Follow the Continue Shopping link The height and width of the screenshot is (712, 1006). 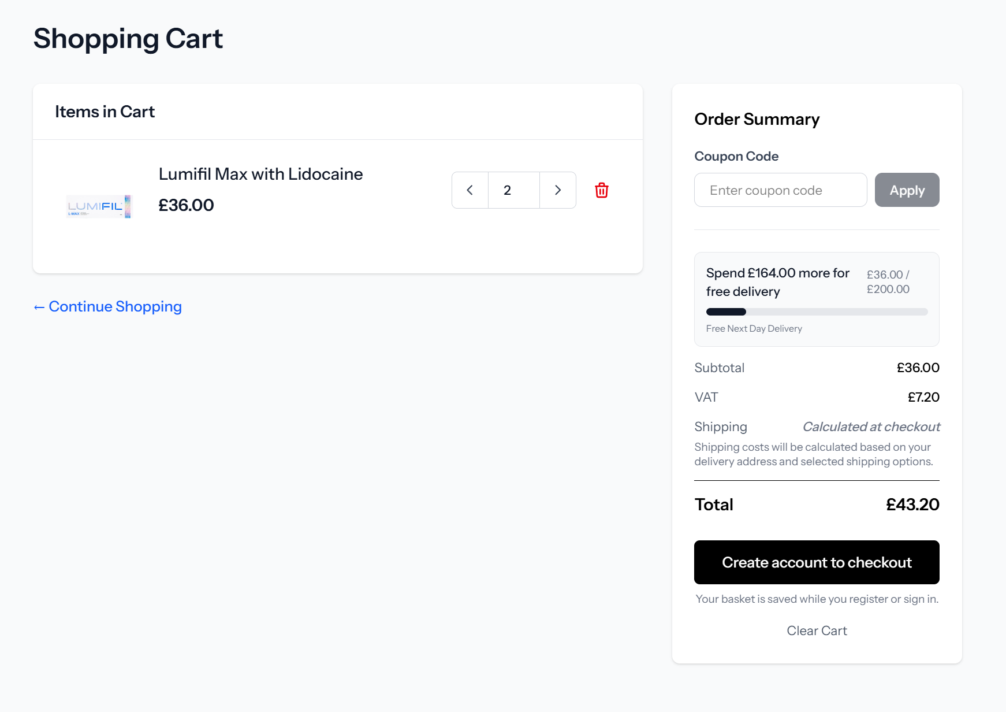pos(107,306)
